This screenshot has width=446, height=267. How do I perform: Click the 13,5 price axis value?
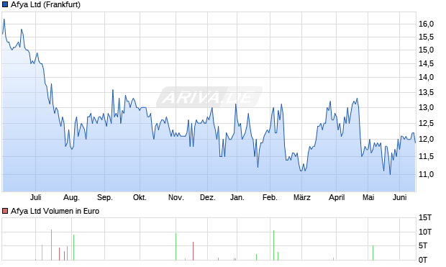[426, 92]
